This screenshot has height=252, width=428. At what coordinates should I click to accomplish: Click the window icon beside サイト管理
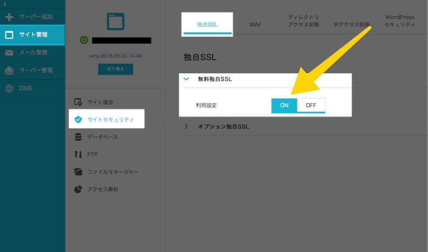coord(9,35)
